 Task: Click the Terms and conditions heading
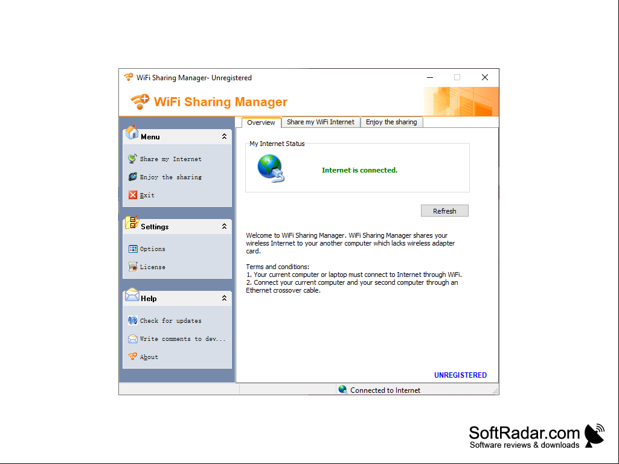(x=278, y=267)
